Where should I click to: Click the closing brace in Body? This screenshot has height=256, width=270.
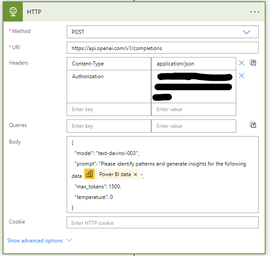tap(72, 208)
